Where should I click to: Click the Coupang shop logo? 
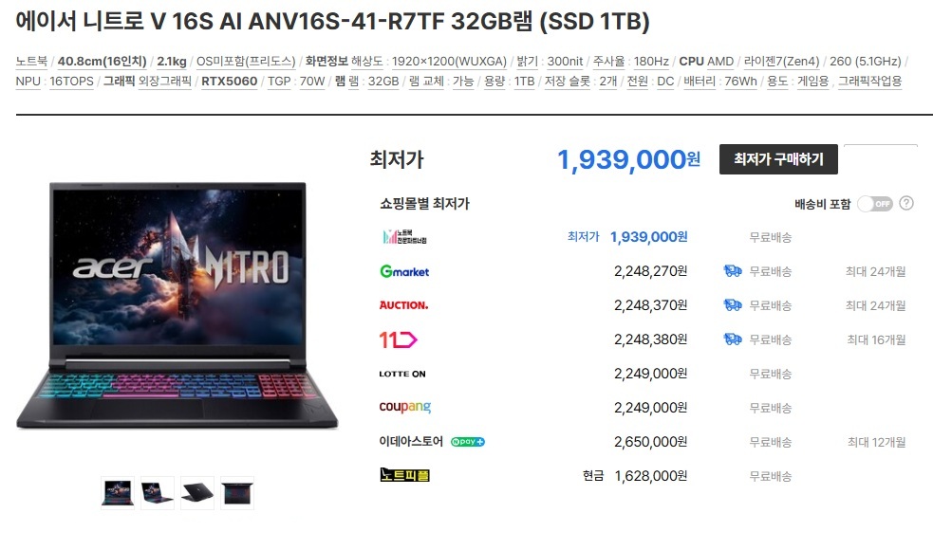(404, 408)
